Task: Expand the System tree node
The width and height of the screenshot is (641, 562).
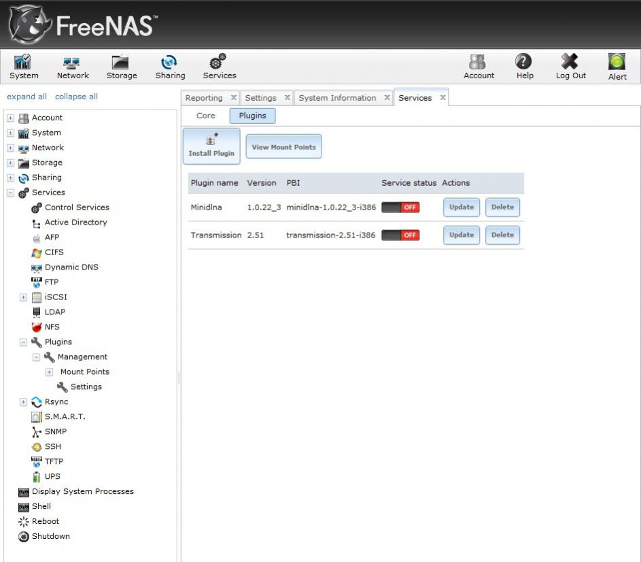Action: pyautogui.click(x=11, y=133)
